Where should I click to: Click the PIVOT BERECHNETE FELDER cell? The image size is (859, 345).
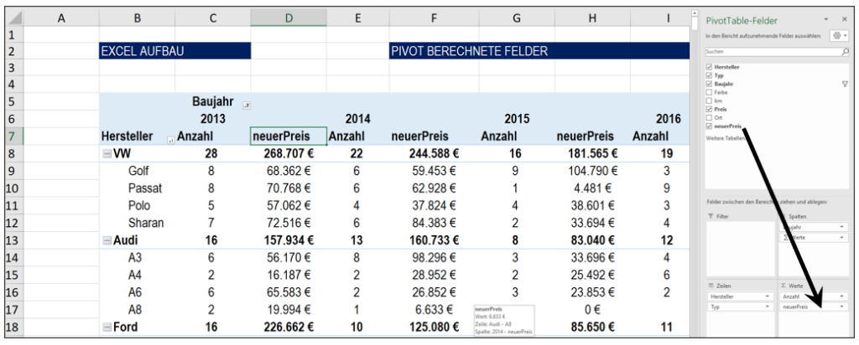539,51
